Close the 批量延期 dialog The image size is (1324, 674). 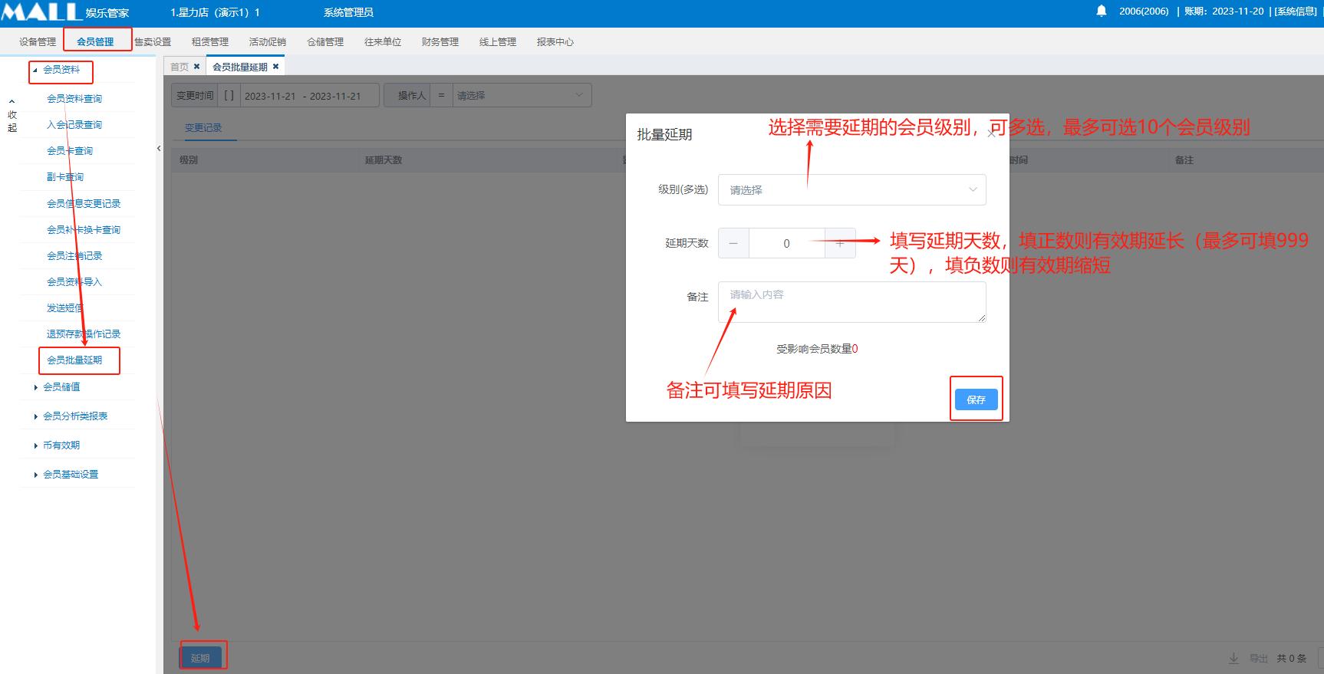coord(991,134)
